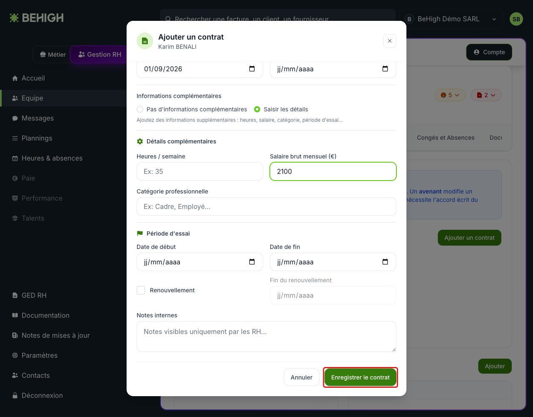Click the Notes internes text area

tap(266, 337)
